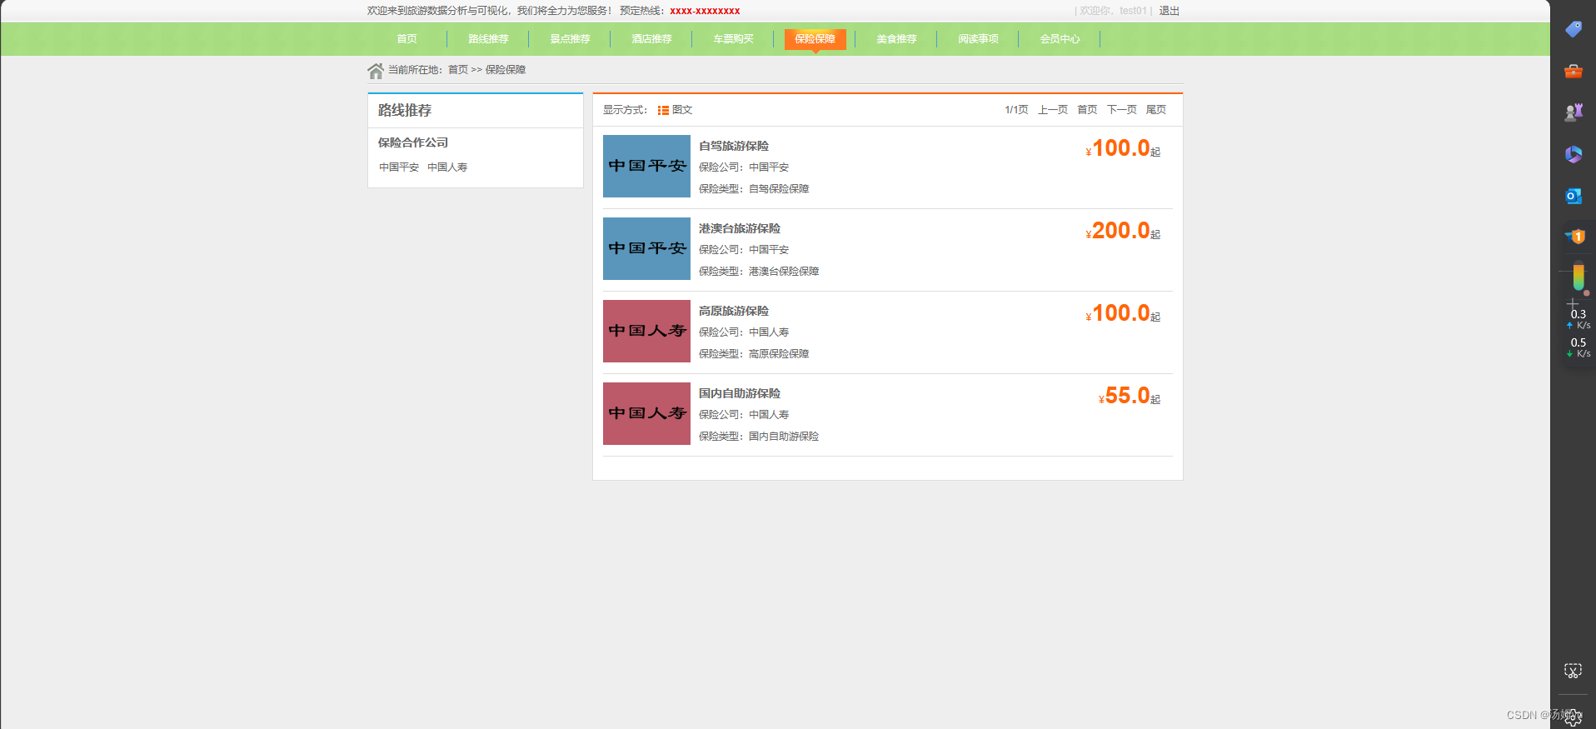Click the screenshot capture icon in sidebar
Viewport: 1596px width, 729px height.
pyautogui.click(x=1573, y=671)
